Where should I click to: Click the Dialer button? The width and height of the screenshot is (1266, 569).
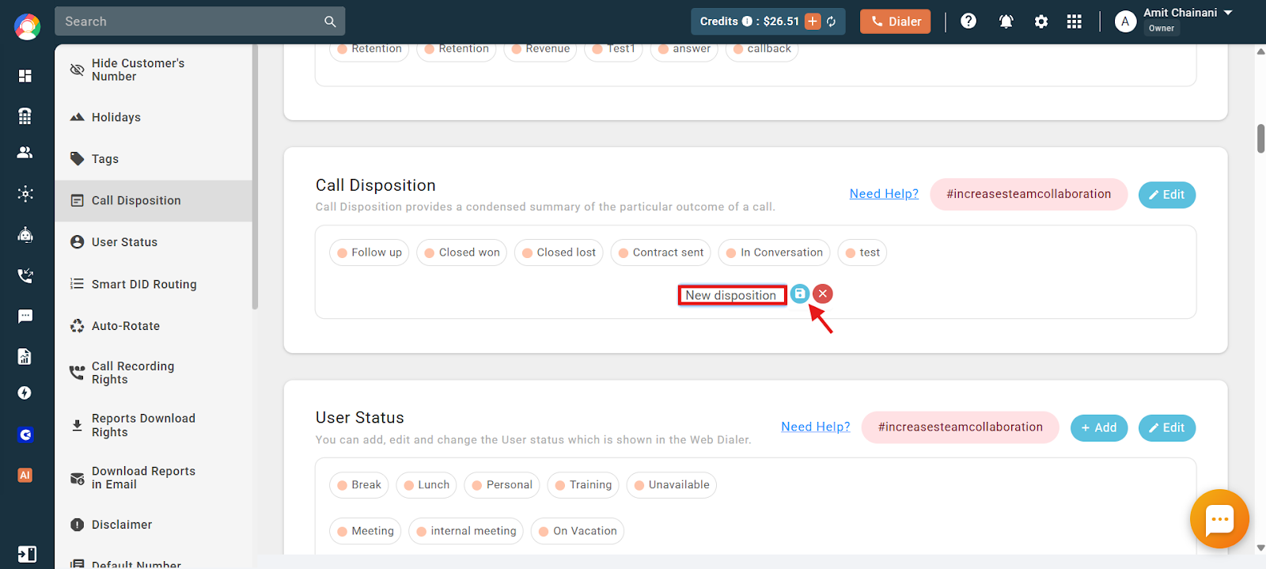pyautogui.click(x=896, y=21)
